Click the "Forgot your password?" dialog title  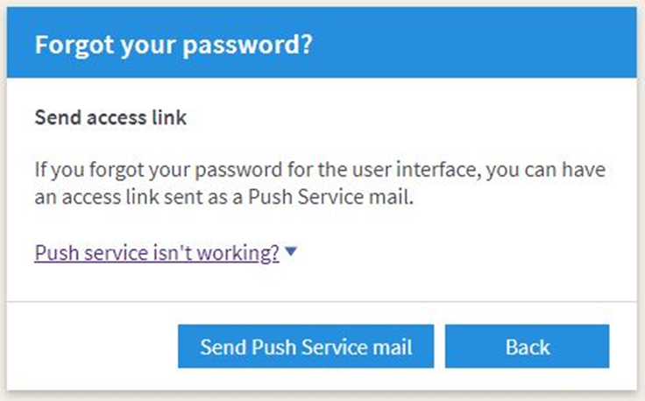click(x=174, y=44)
